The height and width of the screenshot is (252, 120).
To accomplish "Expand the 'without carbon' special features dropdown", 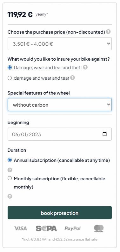I will (60, 105).
